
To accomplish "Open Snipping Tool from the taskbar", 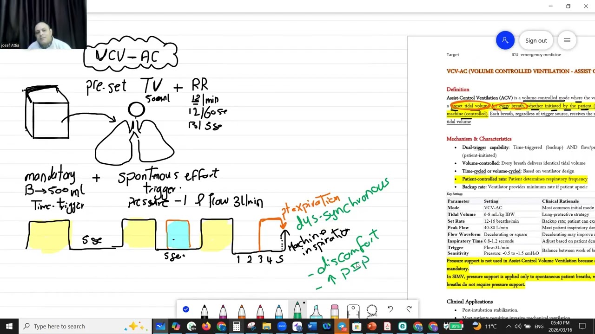I will pyautogui.click(x=251, y=326).
